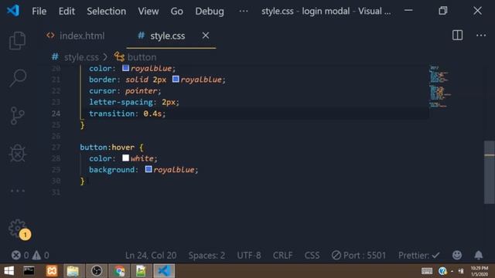Click the royalblue swatch on the border line

coord(176,79)
